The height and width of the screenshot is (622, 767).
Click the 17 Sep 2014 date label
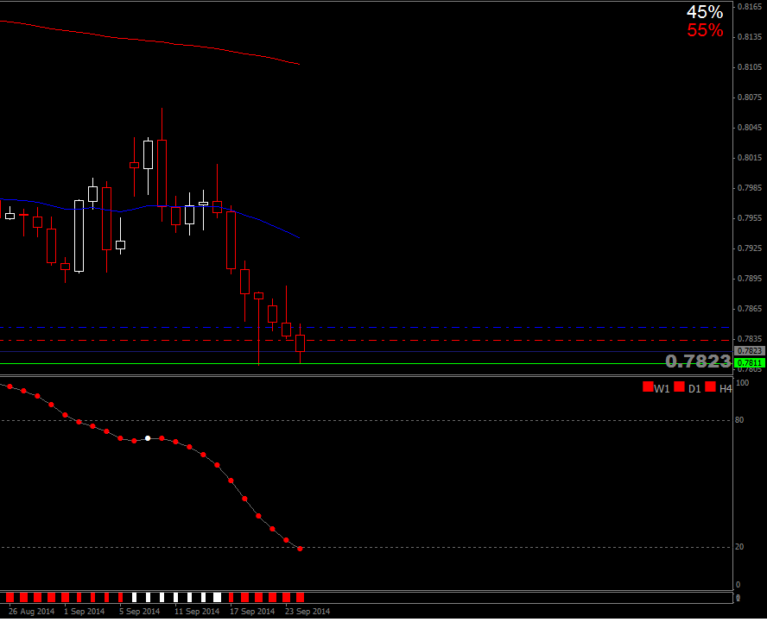pyautogui.click(x=252, y=612)
